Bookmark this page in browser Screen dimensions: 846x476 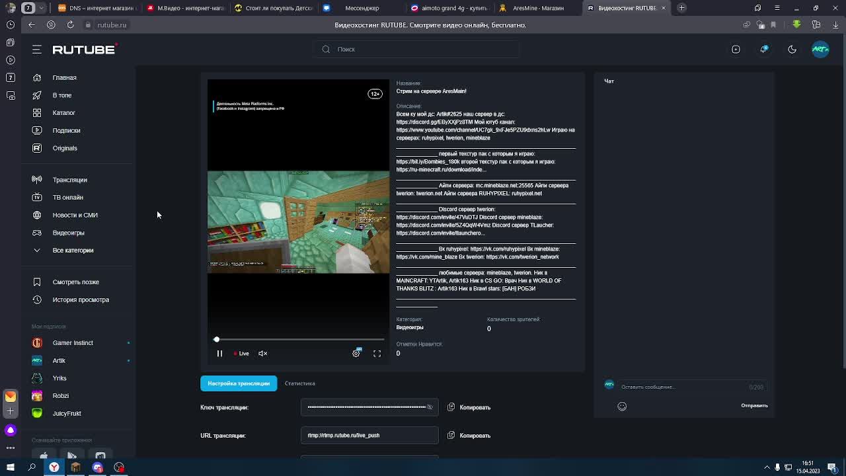click(773, 25)
